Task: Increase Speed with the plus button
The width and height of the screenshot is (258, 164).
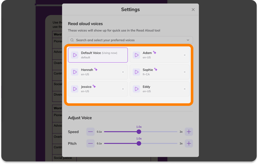Action: click(189, 132)
